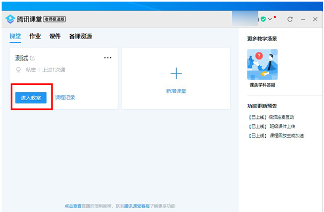Open the 课余学科答疑 thumbnail
The height and width of the screenshot is (212, 324).
click(x=262, y=64)
